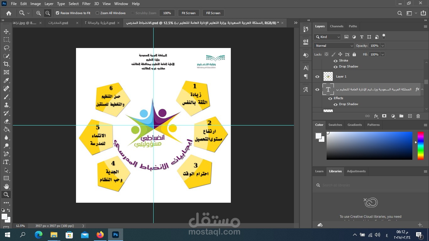429x241 pixels.
Task: Switch to the Adjustments tab
Action: (356, 171)
